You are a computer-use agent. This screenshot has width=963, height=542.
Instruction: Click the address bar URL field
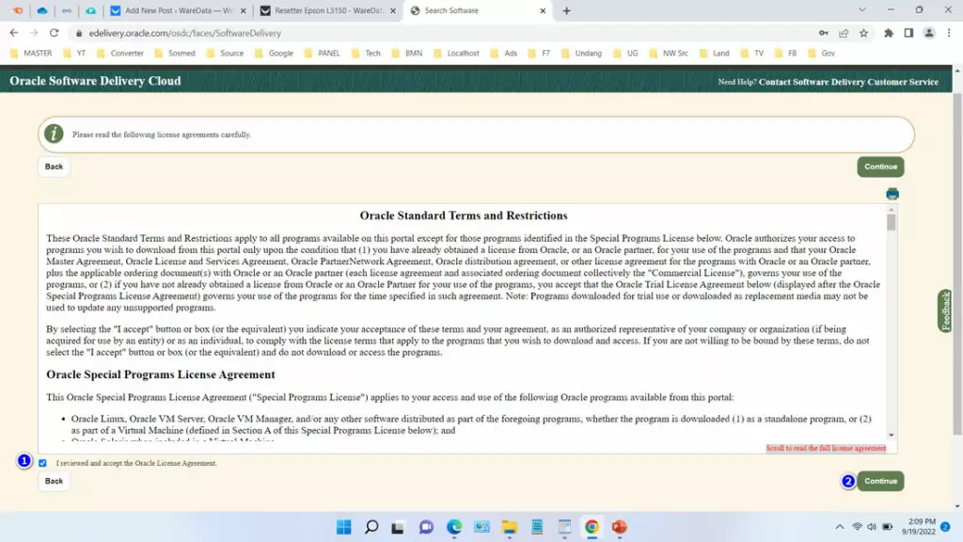click(442, 33)
